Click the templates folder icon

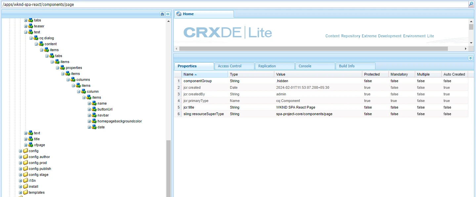tap(25, 192)
